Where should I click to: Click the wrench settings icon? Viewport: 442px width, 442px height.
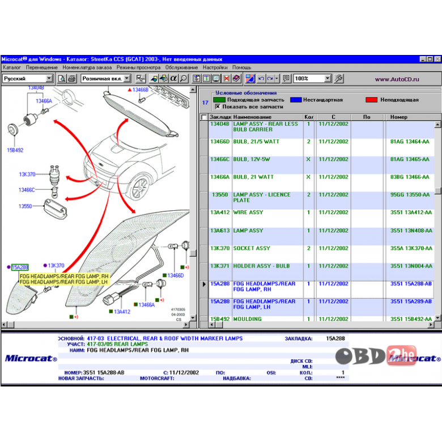(338, 78)
